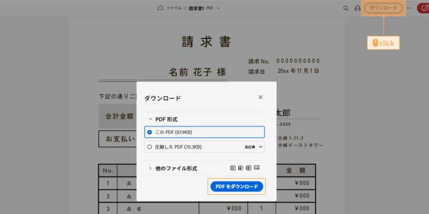Click the PowerPoint format icon
This screenshot has width=429, height=214.
pyautogui.click(x=241, y=168)
